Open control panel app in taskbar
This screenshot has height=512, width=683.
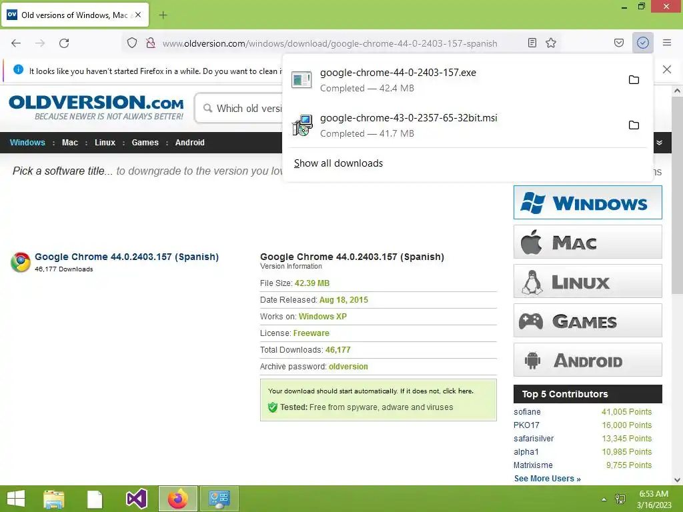[x=219, y=499]
